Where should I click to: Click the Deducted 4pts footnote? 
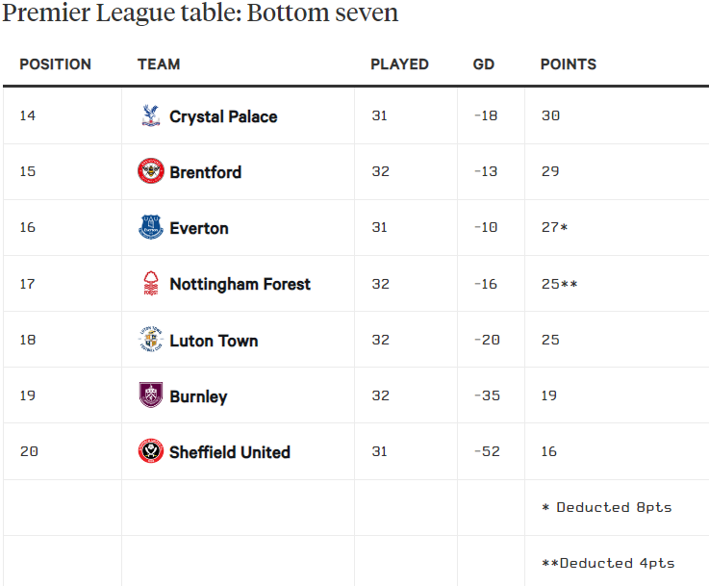click(608, 563)
